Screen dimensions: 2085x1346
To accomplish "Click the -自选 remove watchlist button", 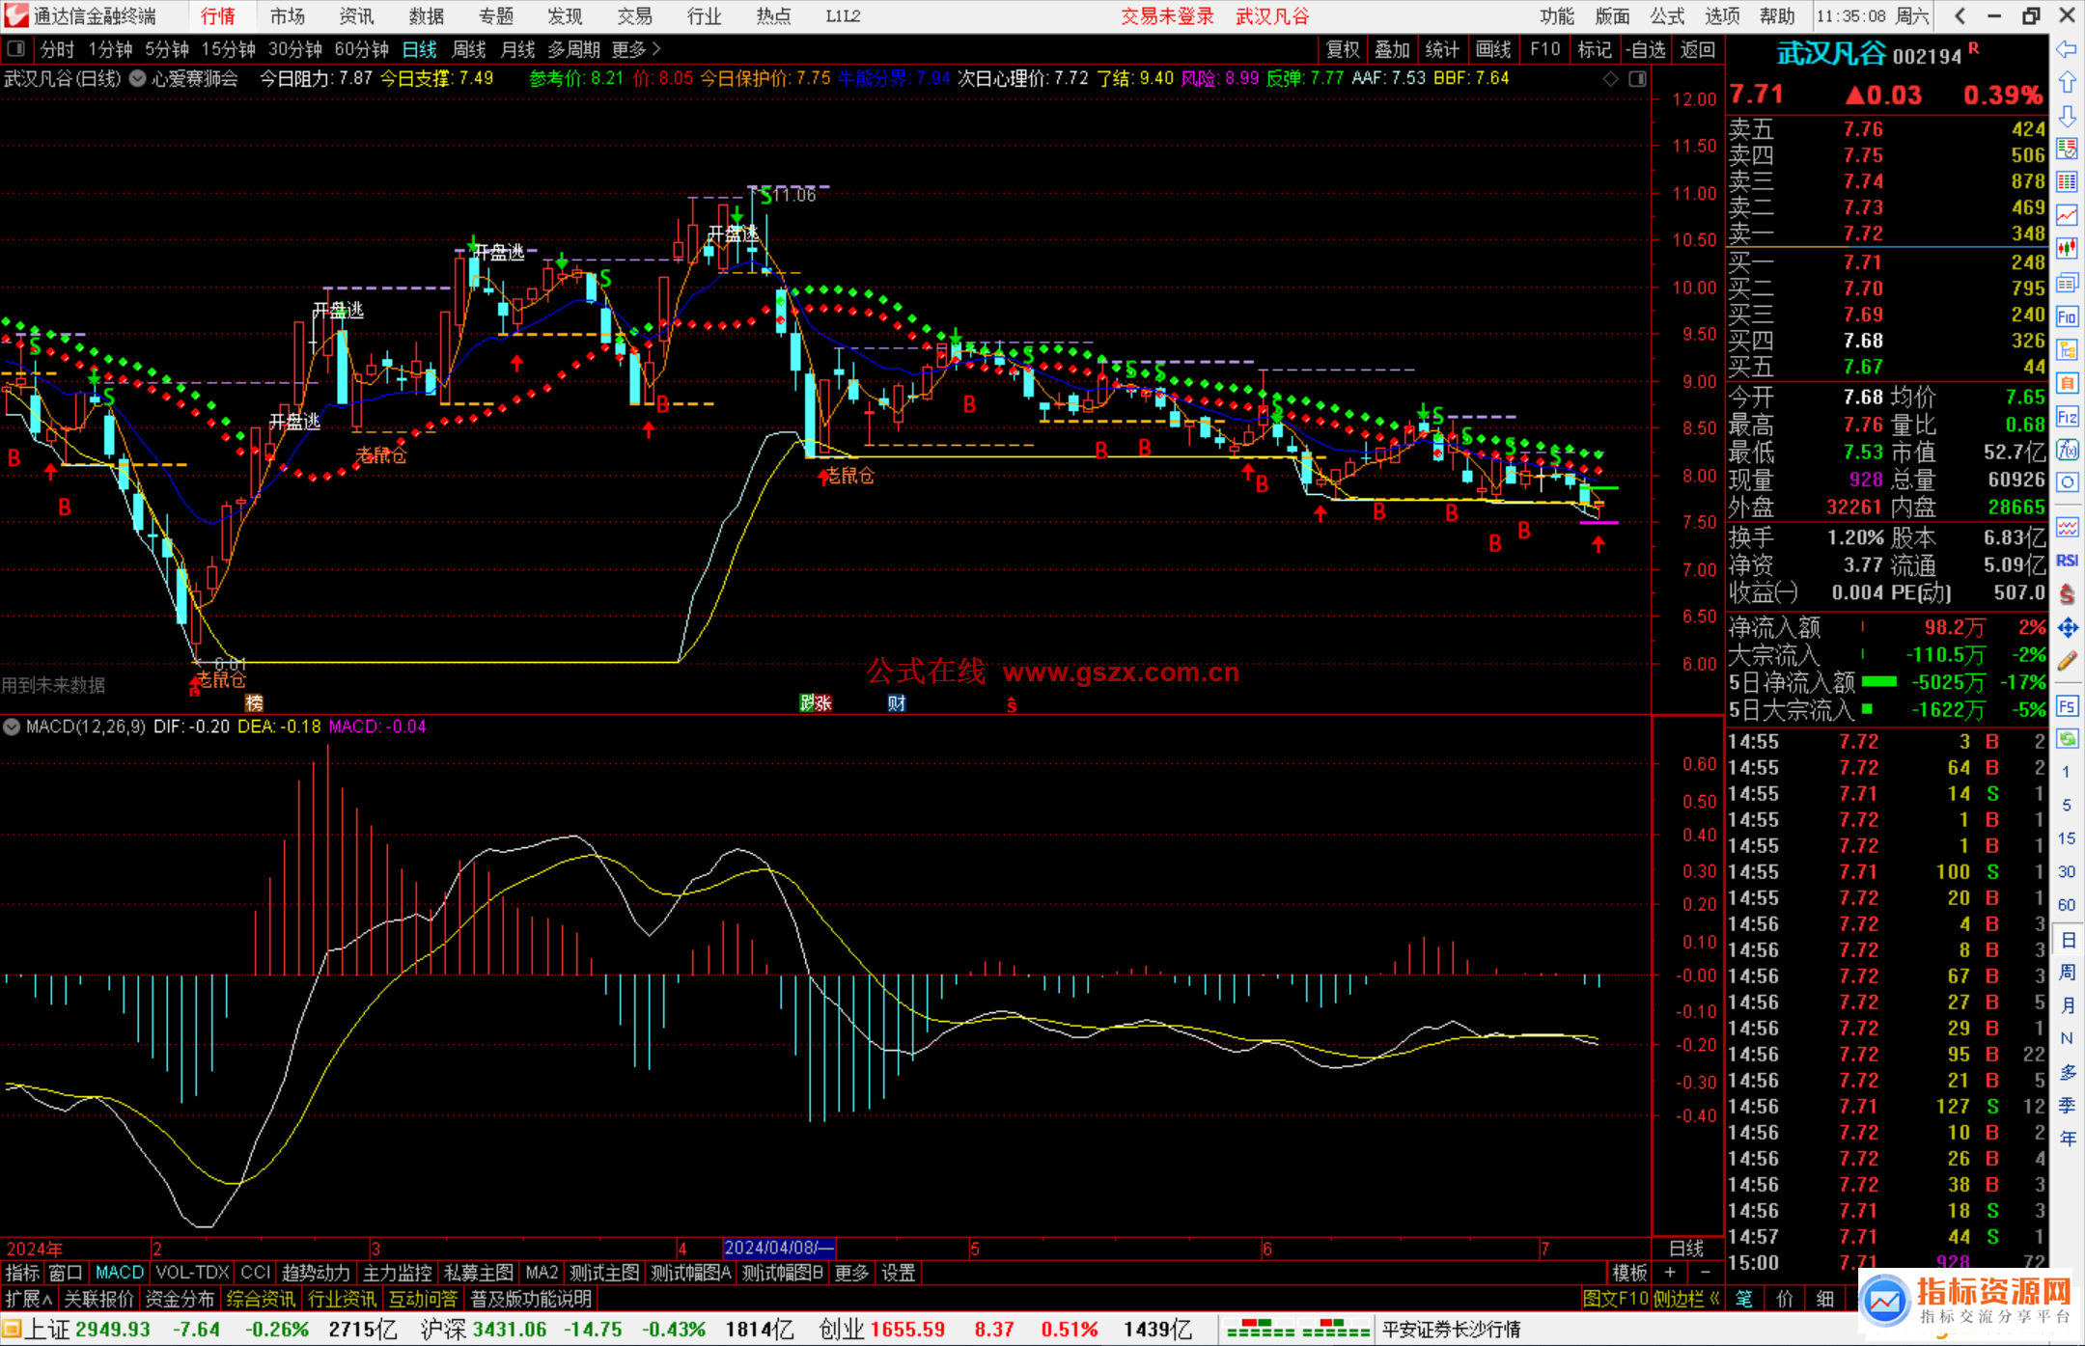I will pyautogui.click(x=1645, y=49).
